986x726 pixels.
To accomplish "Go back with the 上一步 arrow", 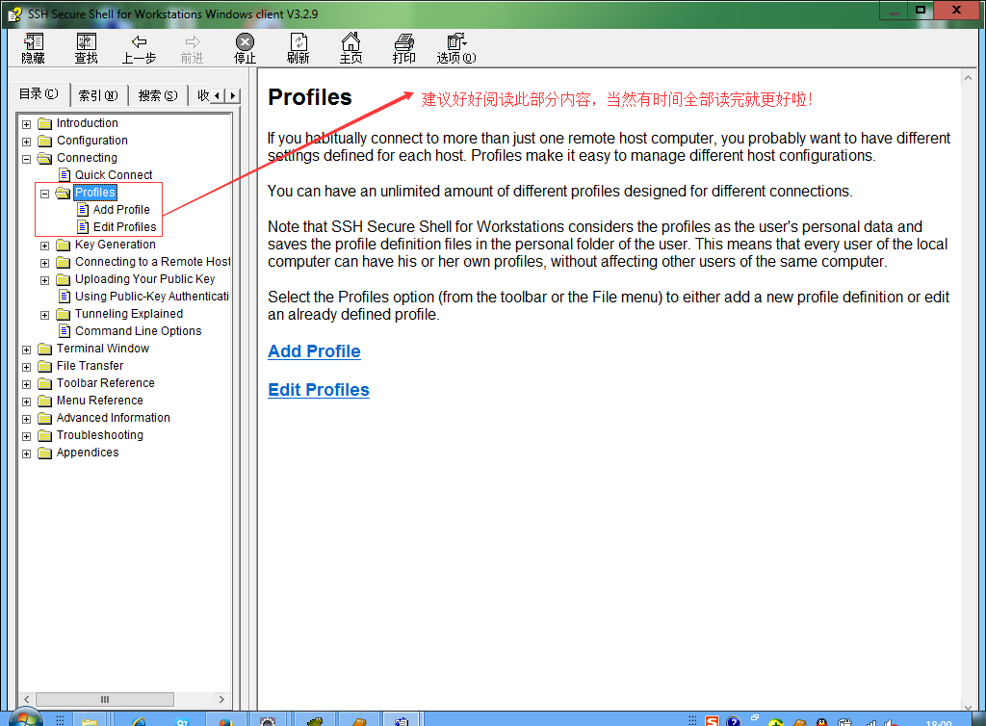I will click(139, 48).
